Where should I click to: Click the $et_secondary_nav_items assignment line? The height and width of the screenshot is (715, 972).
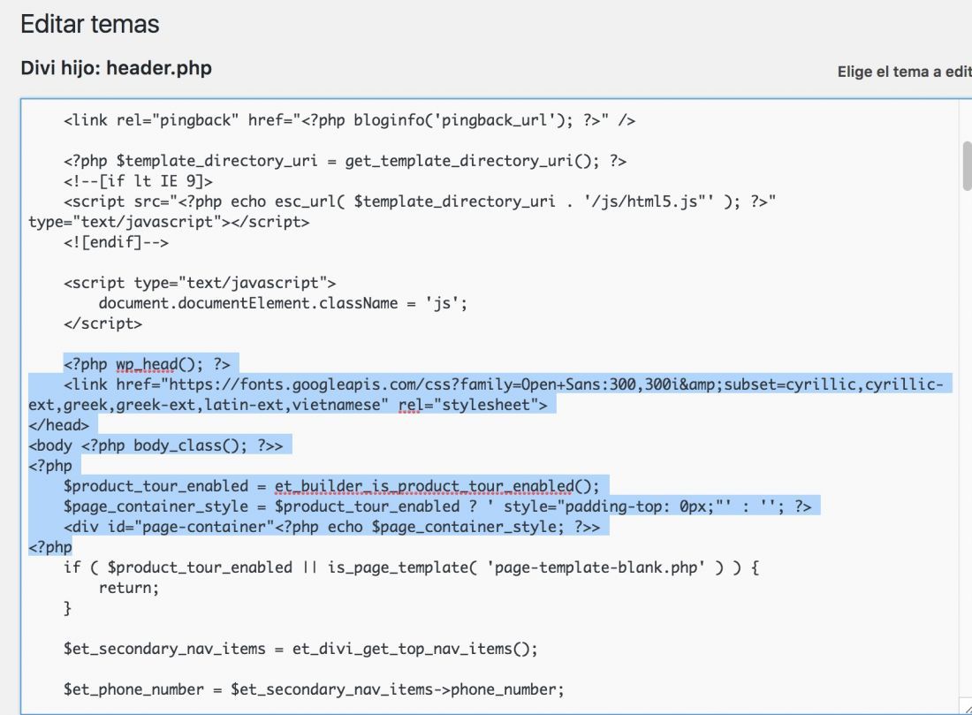(300, 649)
